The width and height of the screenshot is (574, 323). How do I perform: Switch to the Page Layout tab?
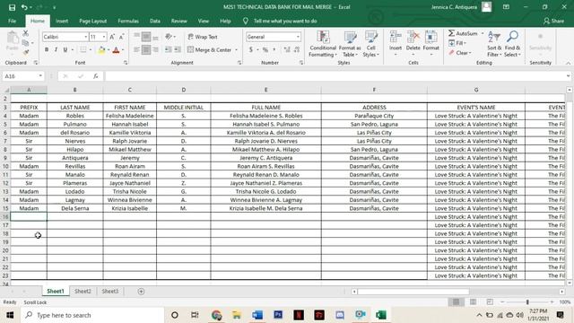click(93, 21)
